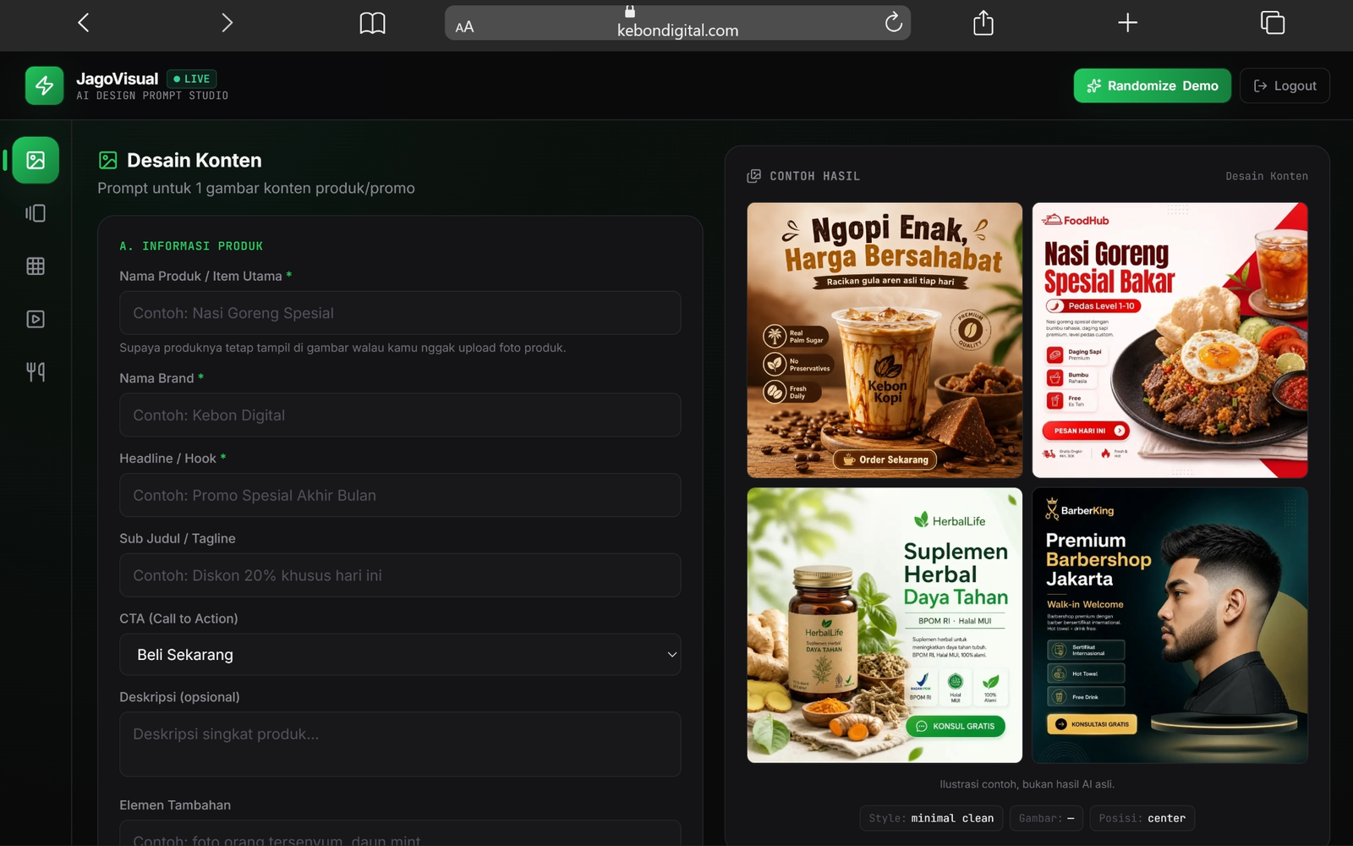Click the Desain Konten label in preview panel
This screenshot has width=1353, height=846.
1266,176
